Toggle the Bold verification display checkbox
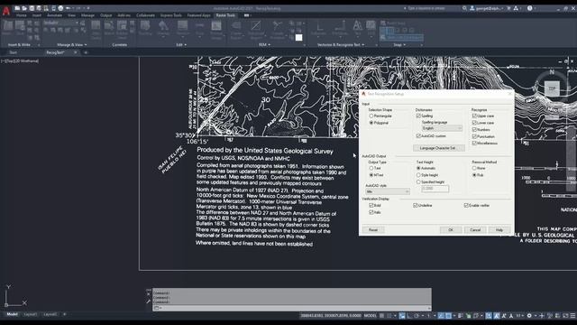This screenshot has height=325, width=577. coord(371,205)
